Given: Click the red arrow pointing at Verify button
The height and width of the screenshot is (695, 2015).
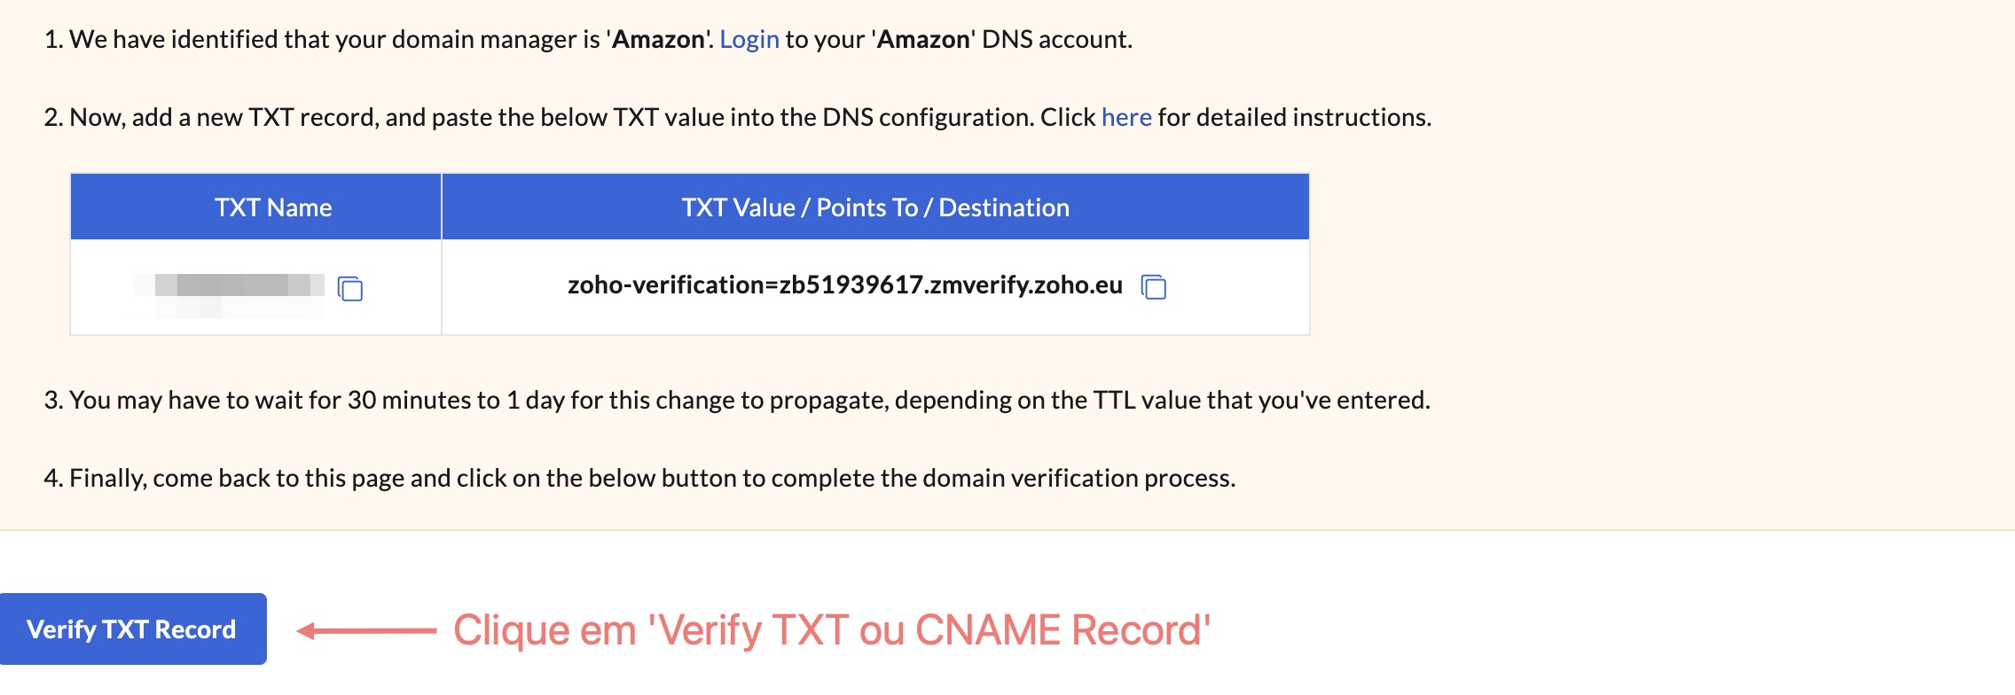Looking at the screenshot, I should pos(365,630).
